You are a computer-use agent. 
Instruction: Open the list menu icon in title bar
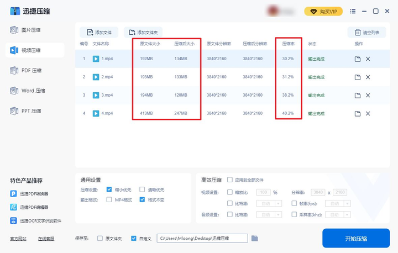[353, 12]
